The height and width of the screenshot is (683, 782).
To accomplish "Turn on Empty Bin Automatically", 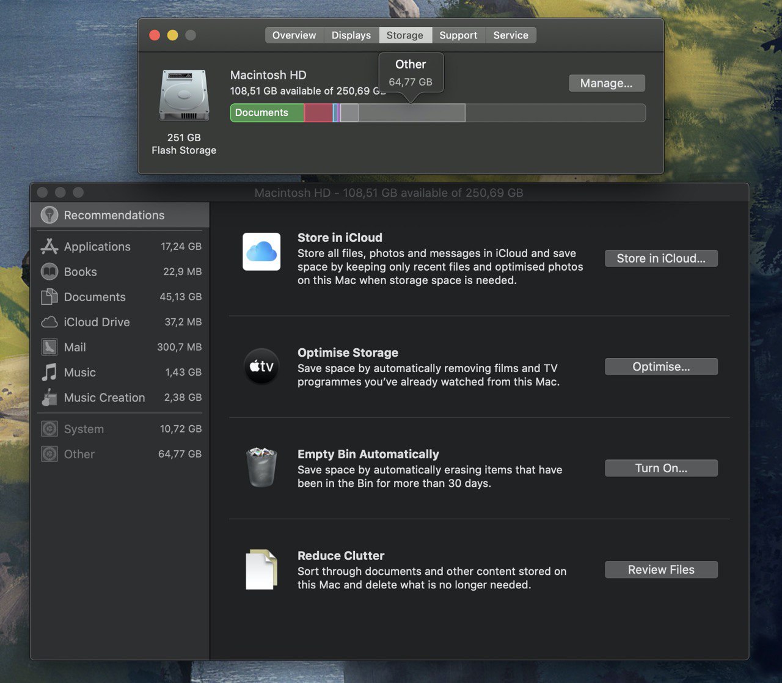I will tap(661, 468).
